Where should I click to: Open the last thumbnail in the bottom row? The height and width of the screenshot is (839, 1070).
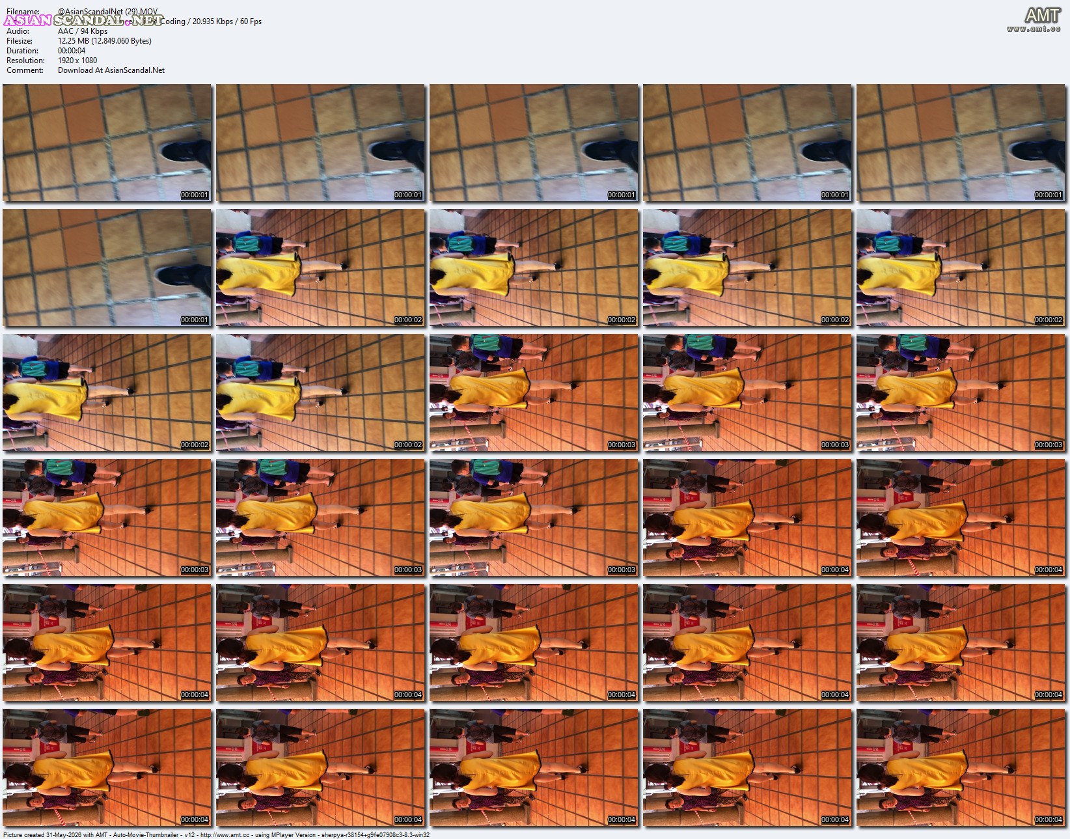[961, 767]
